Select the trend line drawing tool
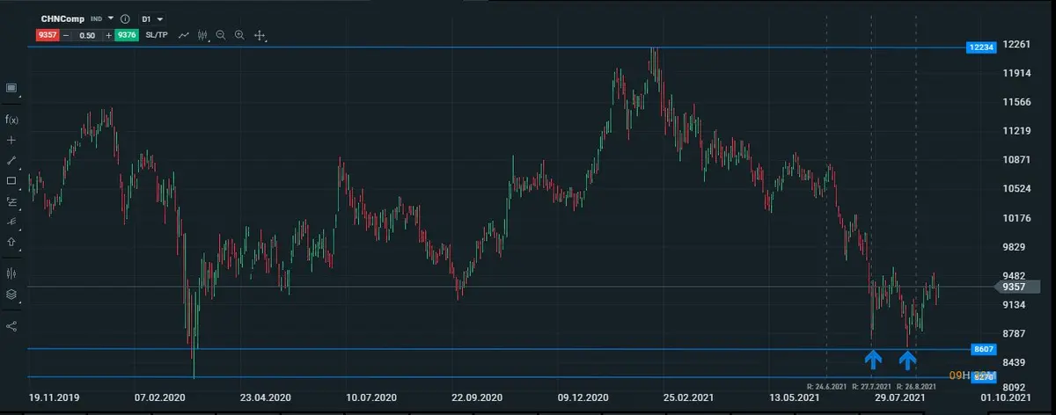Image resolution: width=1056 pixels, height=415 pixels. coord(11,161)
